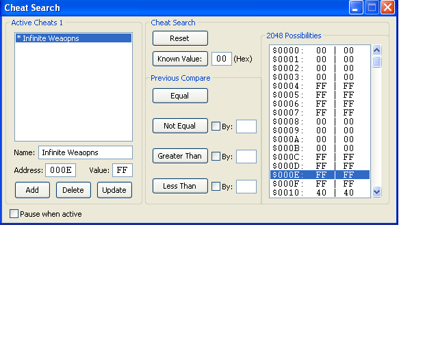Click the possibilities scrollbar thumb

(x=377, y=62)
